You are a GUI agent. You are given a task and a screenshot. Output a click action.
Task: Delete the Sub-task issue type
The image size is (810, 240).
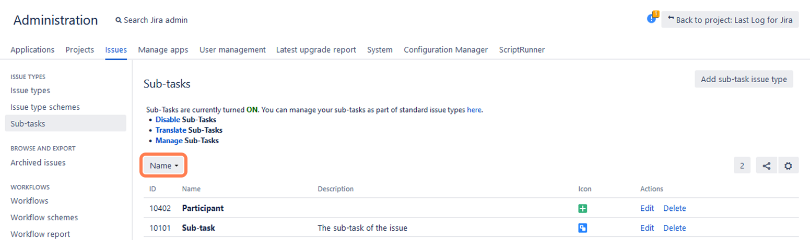[674, 228]
